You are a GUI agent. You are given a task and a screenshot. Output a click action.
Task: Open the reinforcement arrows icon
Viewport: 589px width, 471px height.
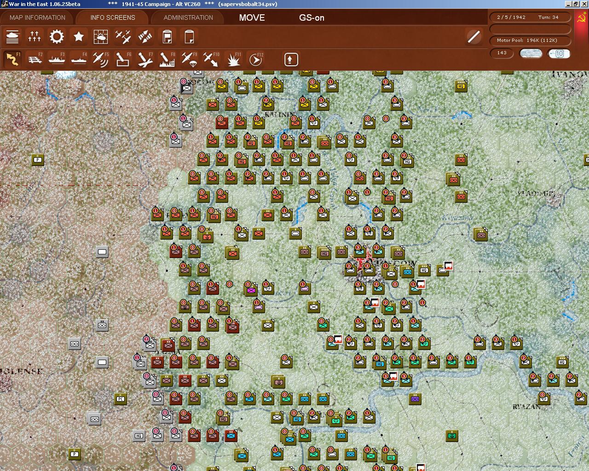click(145, 37)
